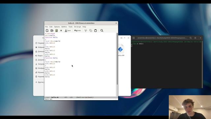Click the terminal window title bar text
Viewport: 211px width, 119px height.
pyautogui.click(x=162, y=38)
